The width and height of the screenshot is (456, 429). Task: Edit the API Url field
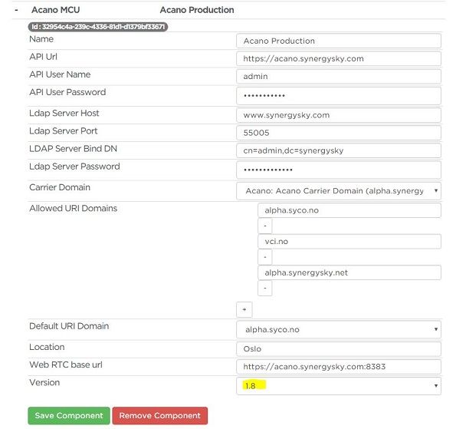pyautogui.click(x=339, y=58)
